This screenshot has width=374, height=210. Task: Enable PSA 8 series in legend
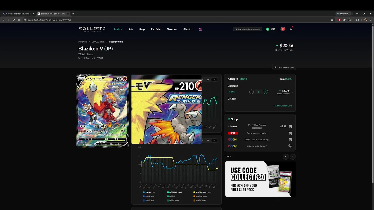pos(148,200)
